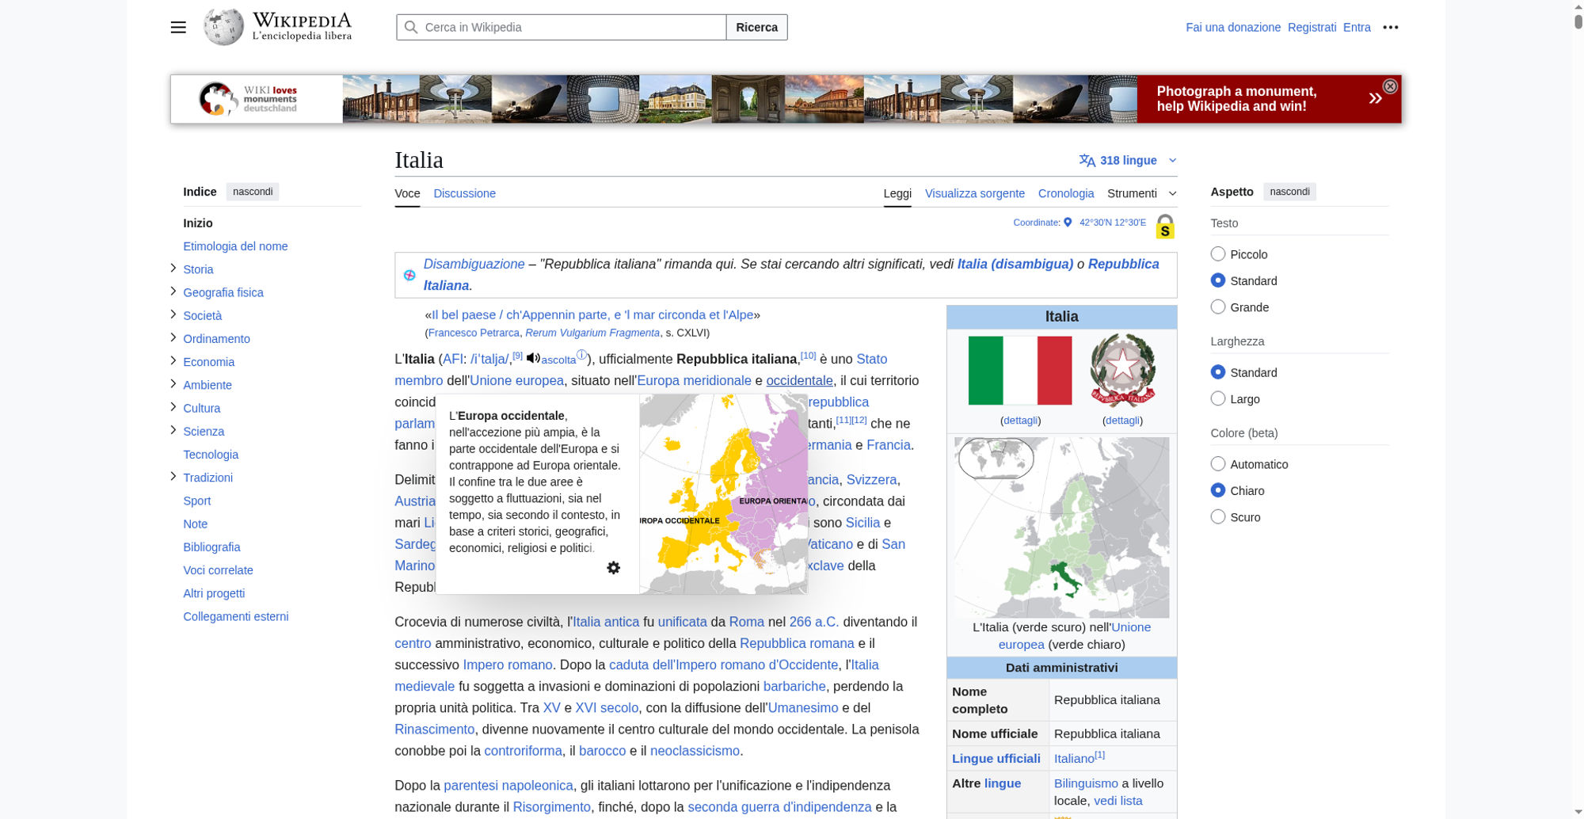Open the 318 lingue dropdown
Viewport: 1584px width, 819px height.
click(1128, 160)
